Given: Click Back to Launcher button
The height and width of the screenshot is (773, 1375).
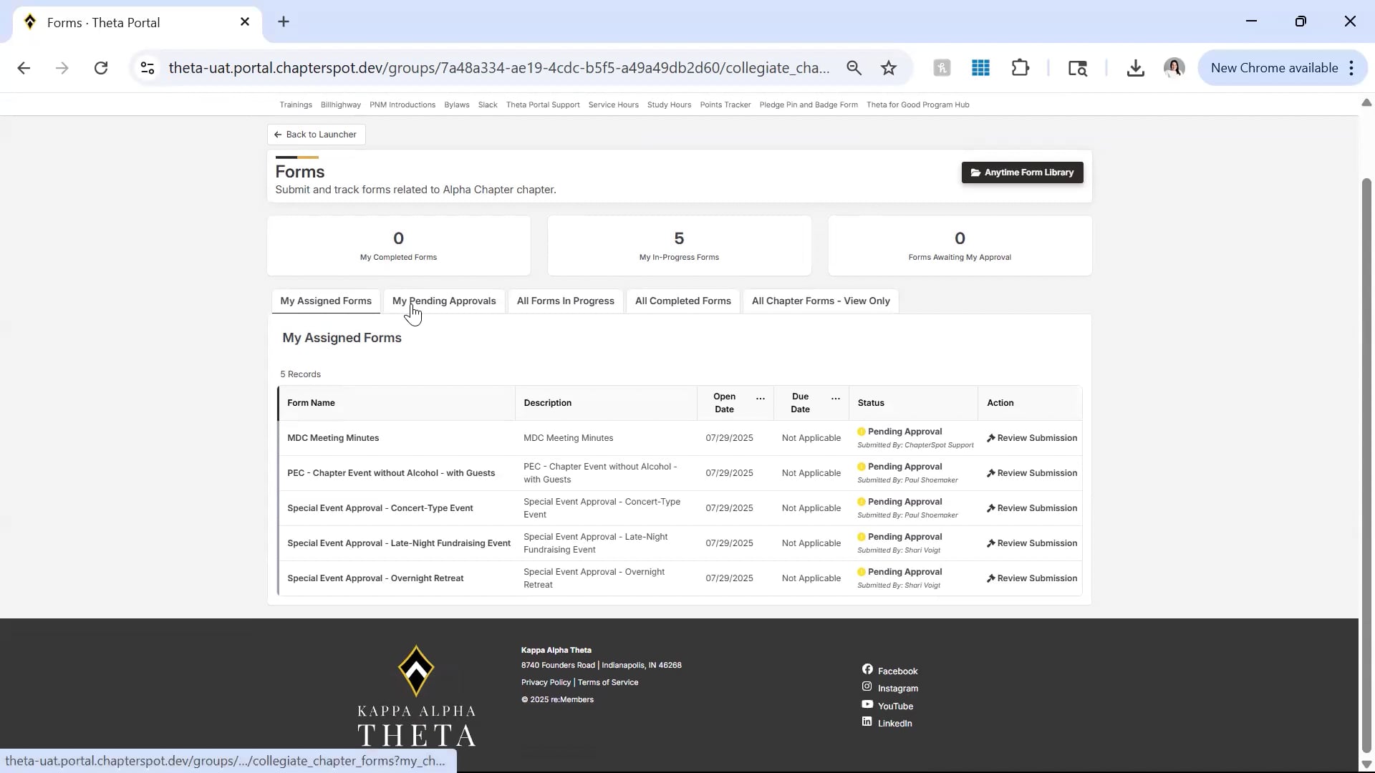Looking at the screenshot, I should tap(316, 135).
